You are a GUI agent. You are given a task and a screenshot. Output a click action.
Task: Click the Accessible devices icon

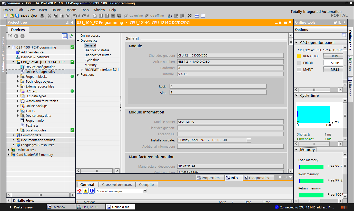tap(170, 16)
